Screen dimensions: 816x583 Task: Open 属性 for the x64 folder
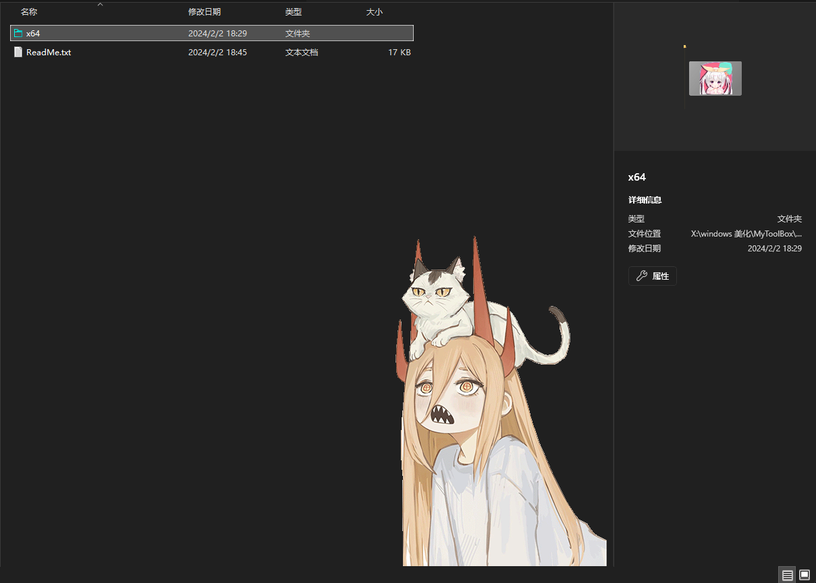pyautogui.click(x=653, y=276)
